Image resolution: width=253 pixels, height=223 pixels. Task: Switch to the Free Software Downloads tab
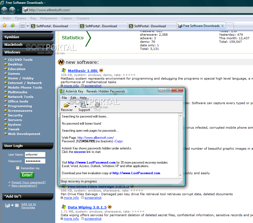[x=201, y=26]
